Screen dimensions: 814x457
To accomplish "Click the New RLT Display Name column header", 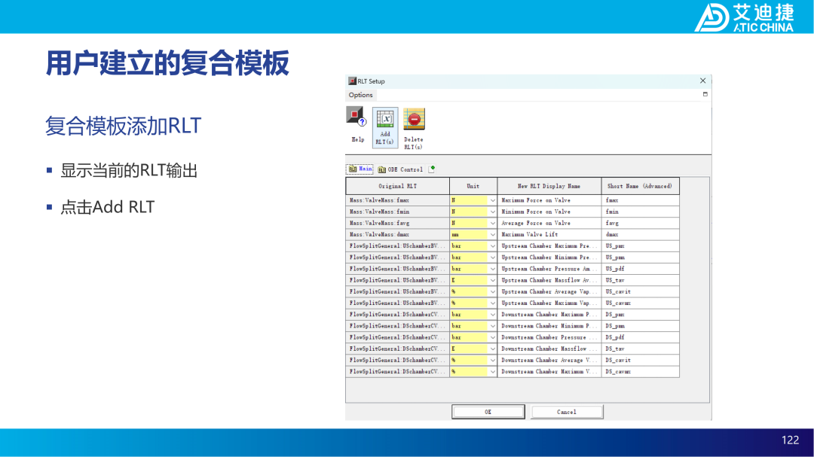I will (x=549, y=186).
